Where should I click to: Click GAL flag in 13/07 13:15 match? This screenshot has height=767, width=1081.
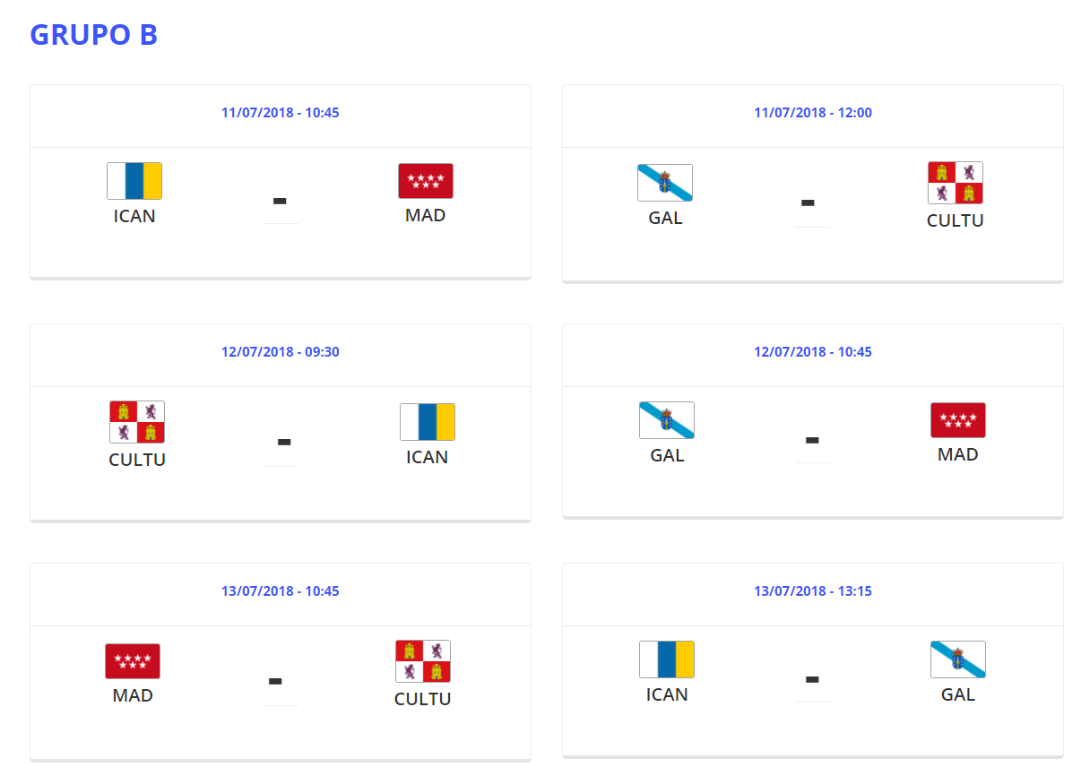click(x=958, y=659)
